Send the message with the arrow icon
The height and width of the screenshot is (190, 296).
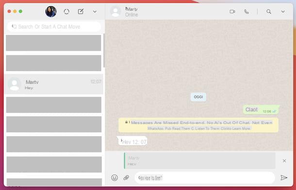tap(284, 177)
